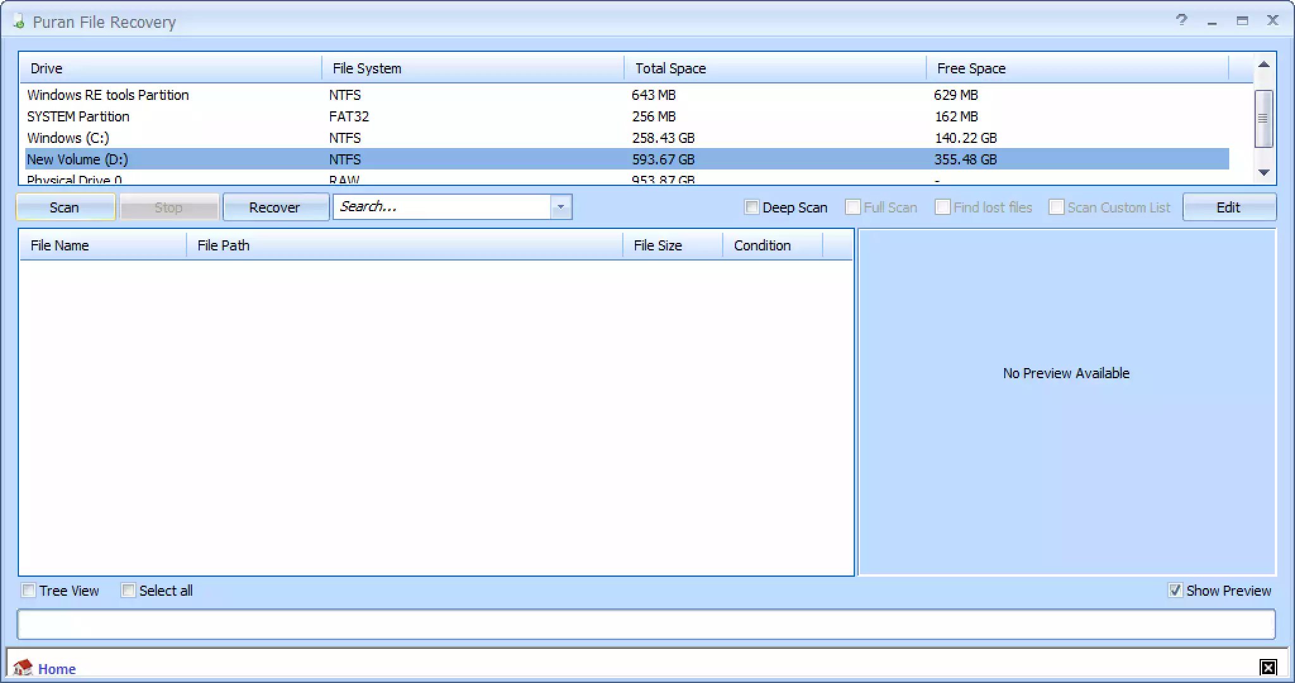Sort results by the File Name column
The image size is (1295, 683).
[x=60, y=245]
